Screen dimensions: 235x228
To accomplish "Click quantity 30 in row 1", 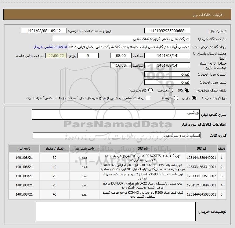I will coord(55,158).
